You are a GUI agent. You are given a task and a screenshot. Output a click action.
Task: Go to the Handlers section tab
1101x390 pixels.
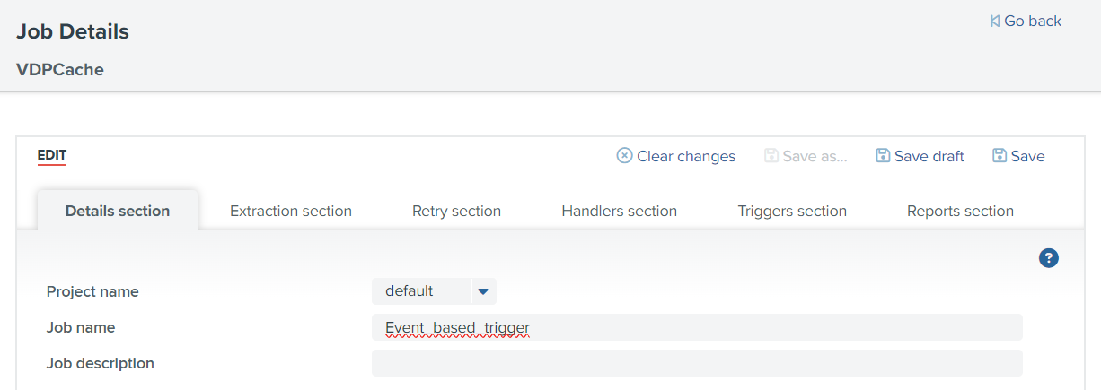tap(620, 212)
